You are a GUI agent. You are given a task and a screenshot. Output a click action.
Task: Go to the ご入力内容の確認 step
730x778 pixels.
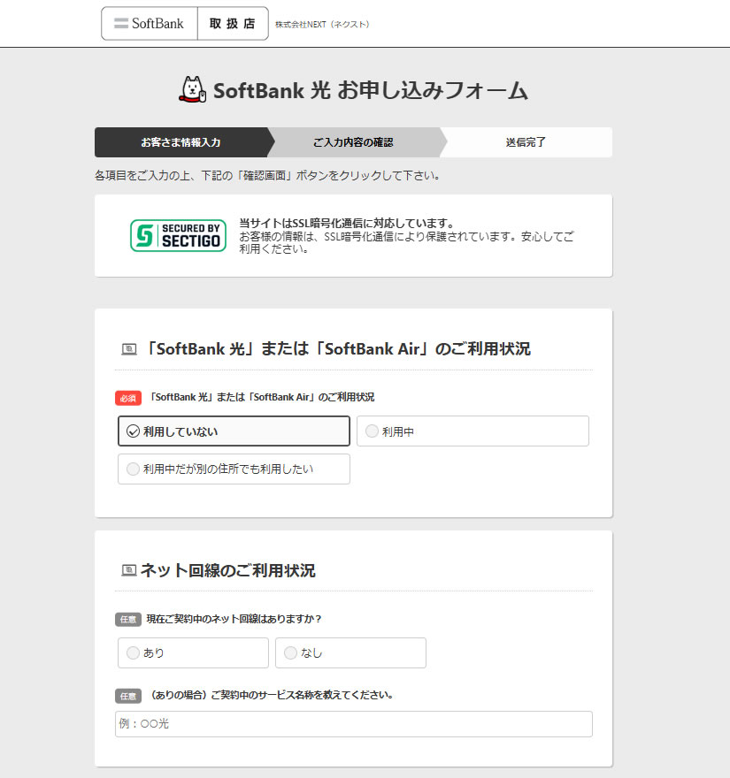coord(353,142)
